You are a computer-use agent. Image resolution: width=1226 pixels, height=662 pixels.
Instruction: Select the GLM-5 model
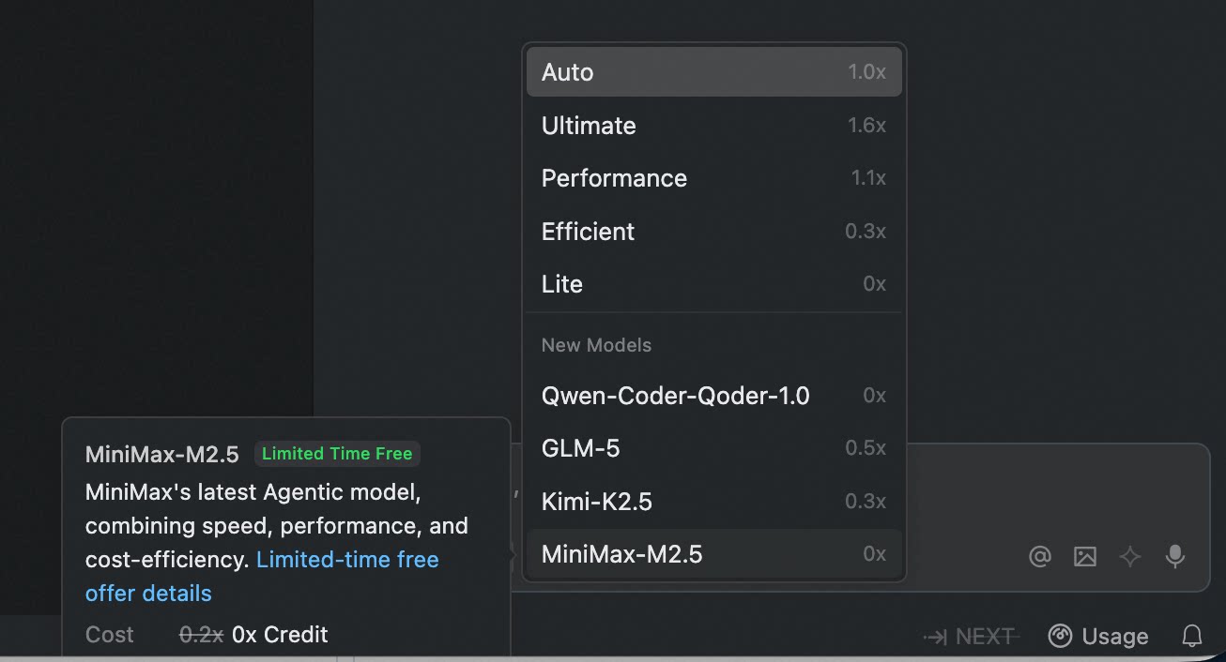pos(713,448)
